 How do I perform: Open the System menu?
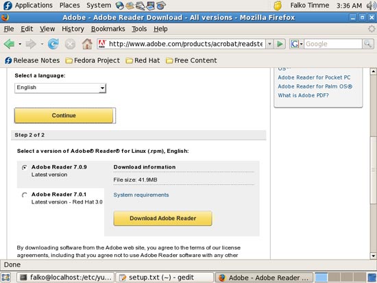coord(99,5)
